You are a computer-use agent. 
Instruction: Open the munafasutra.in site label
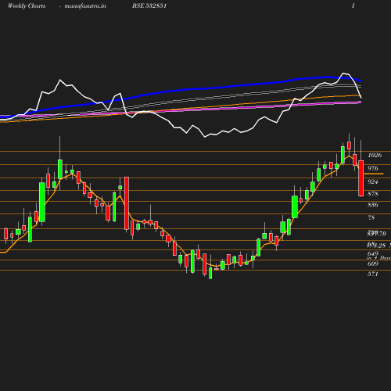coord(85,6)
